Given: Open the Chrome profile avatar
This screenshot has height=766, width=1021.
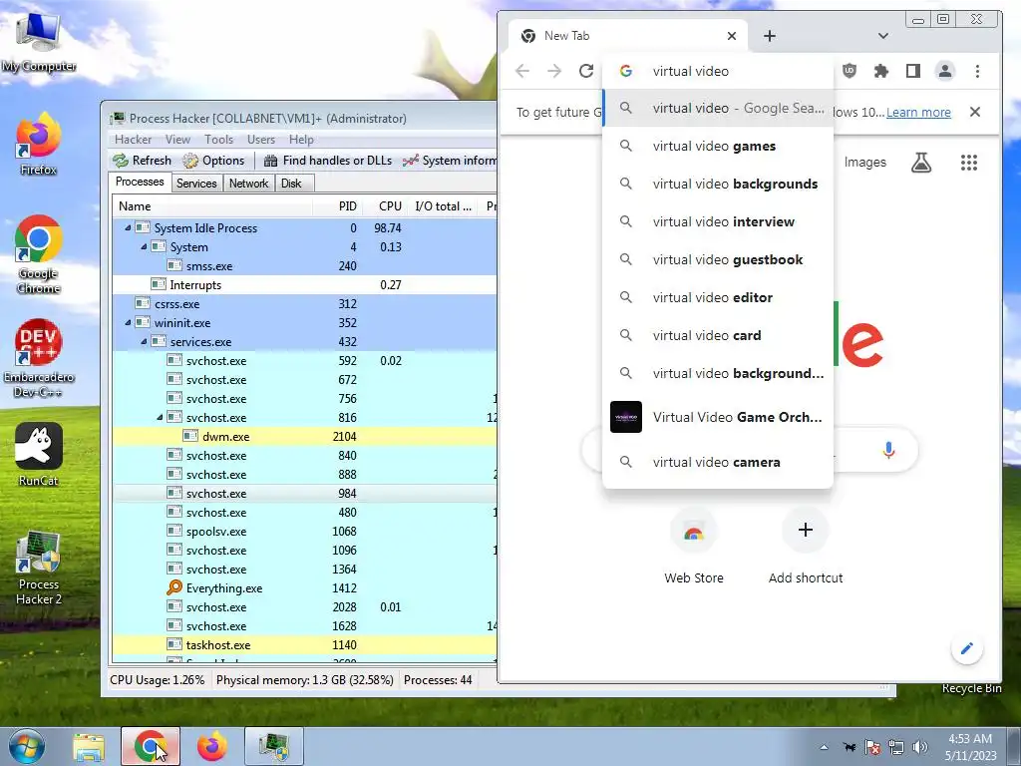Looking at the screenshot, I should click(x=945, y=71).
